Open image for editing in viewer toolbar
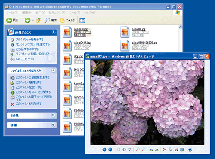This screenshot has height=159, width=215. click(x=182, y=150)
